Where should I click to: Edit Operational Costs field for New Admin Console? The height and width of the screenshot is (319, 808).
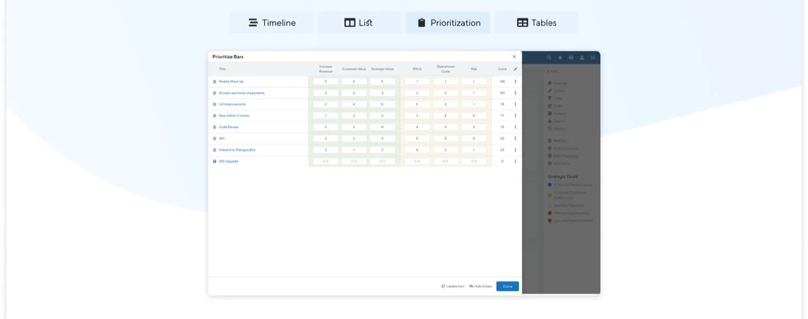click(x=446, y=116)
